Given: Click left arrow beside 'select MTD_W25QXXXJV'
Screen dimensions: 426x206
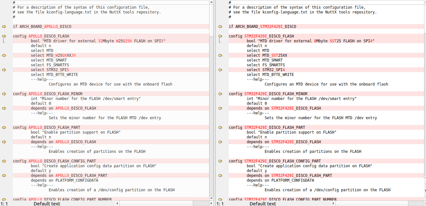Looking at the screenshot, I should (x=4, y=55).
